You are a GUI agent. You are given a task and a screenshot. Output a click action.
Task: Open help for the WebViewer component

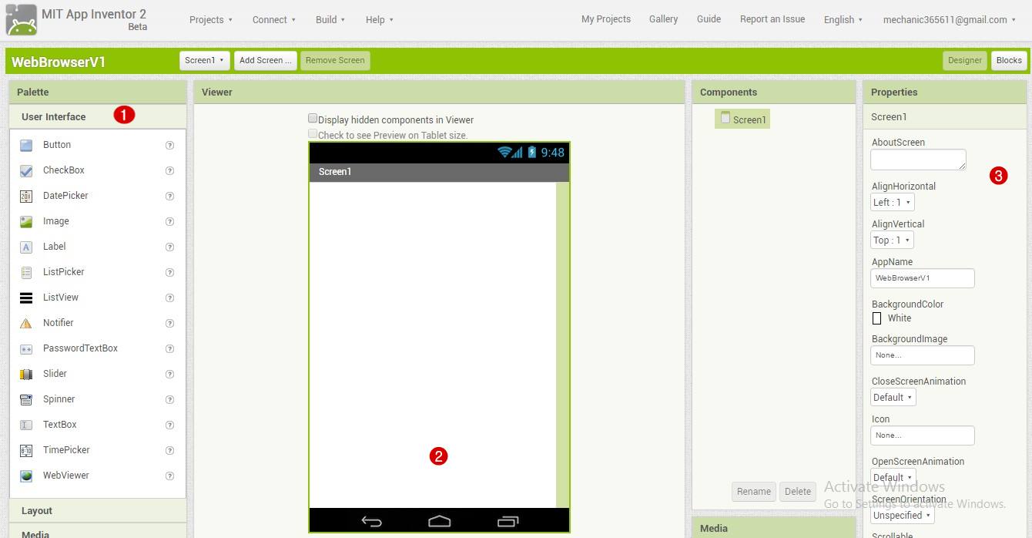(x=170, y=476)
